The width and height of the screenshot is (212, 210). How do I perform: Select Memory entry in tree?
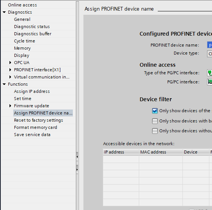click(22, 48)
